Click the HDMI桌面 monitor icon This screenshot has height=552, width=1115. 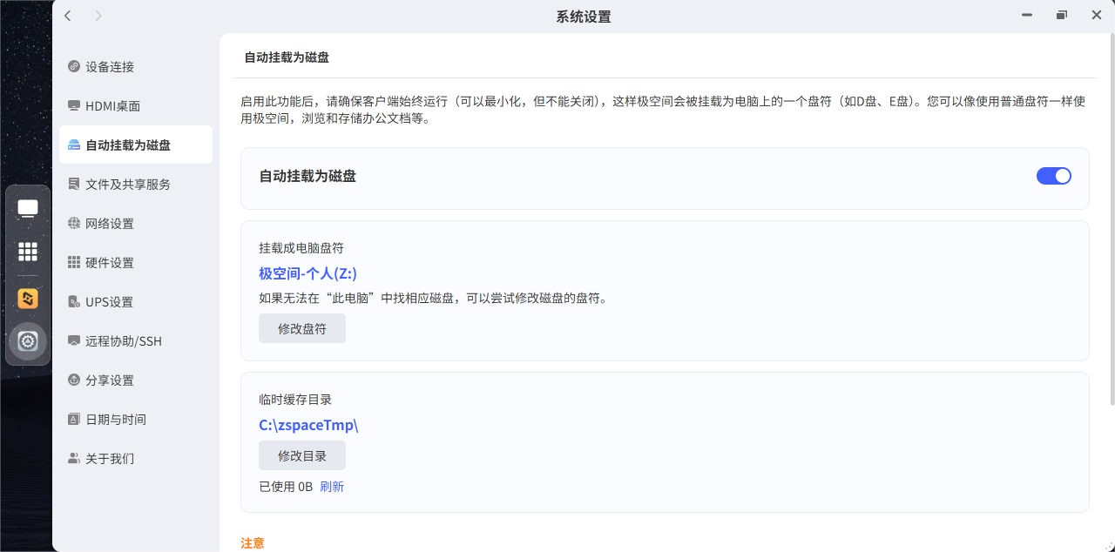(74, 106)
